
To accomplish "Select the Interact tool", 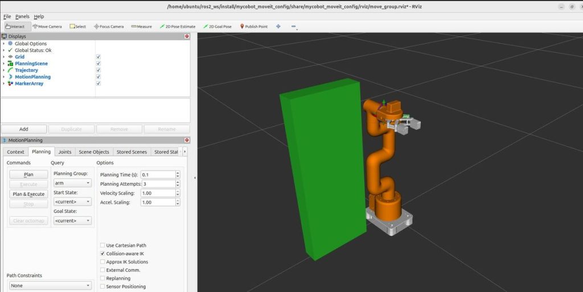I will coord(15,26).
